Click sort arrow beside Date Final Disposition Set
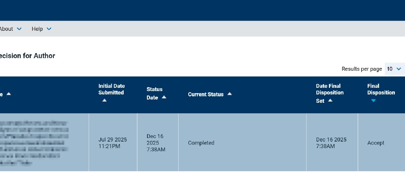This screenshot has height=172, width=405. point(330,100)
